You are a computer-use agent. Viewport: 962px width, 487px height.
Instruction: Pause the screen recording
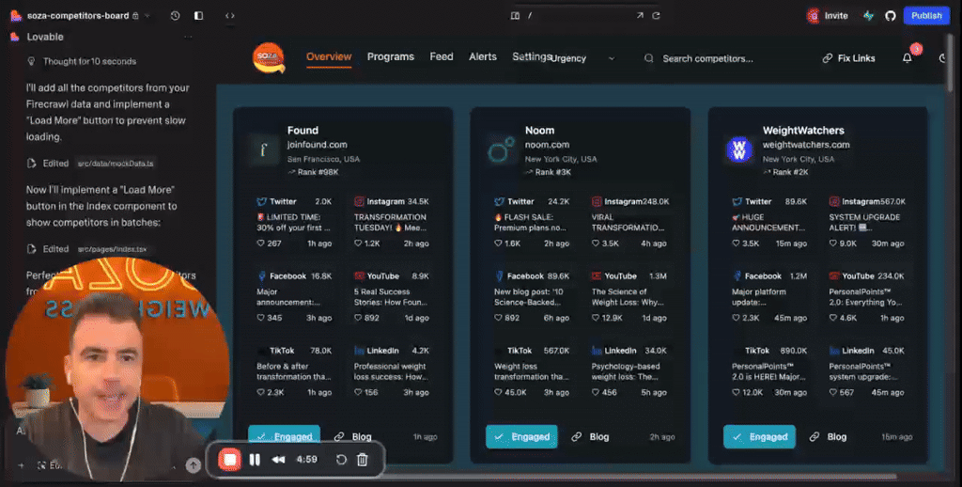255,460
